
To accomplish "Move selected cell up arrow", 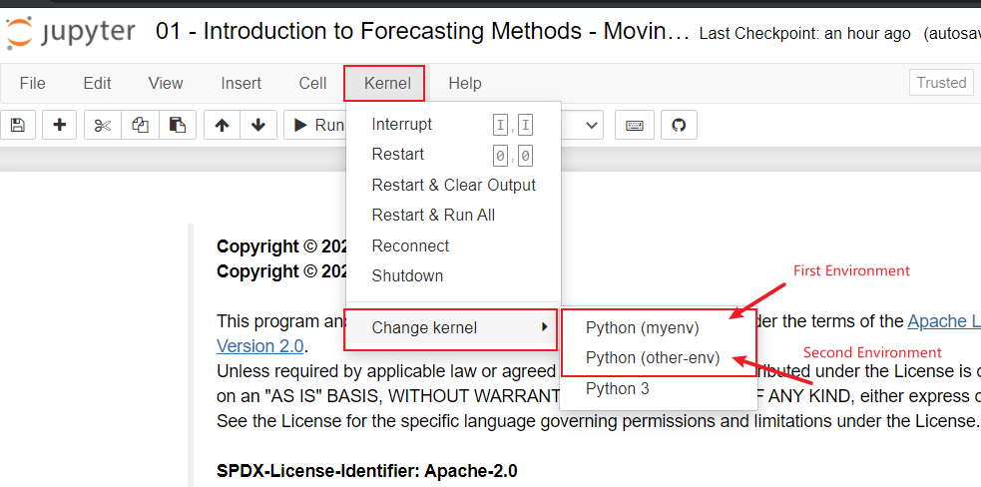I will (222, 125).
